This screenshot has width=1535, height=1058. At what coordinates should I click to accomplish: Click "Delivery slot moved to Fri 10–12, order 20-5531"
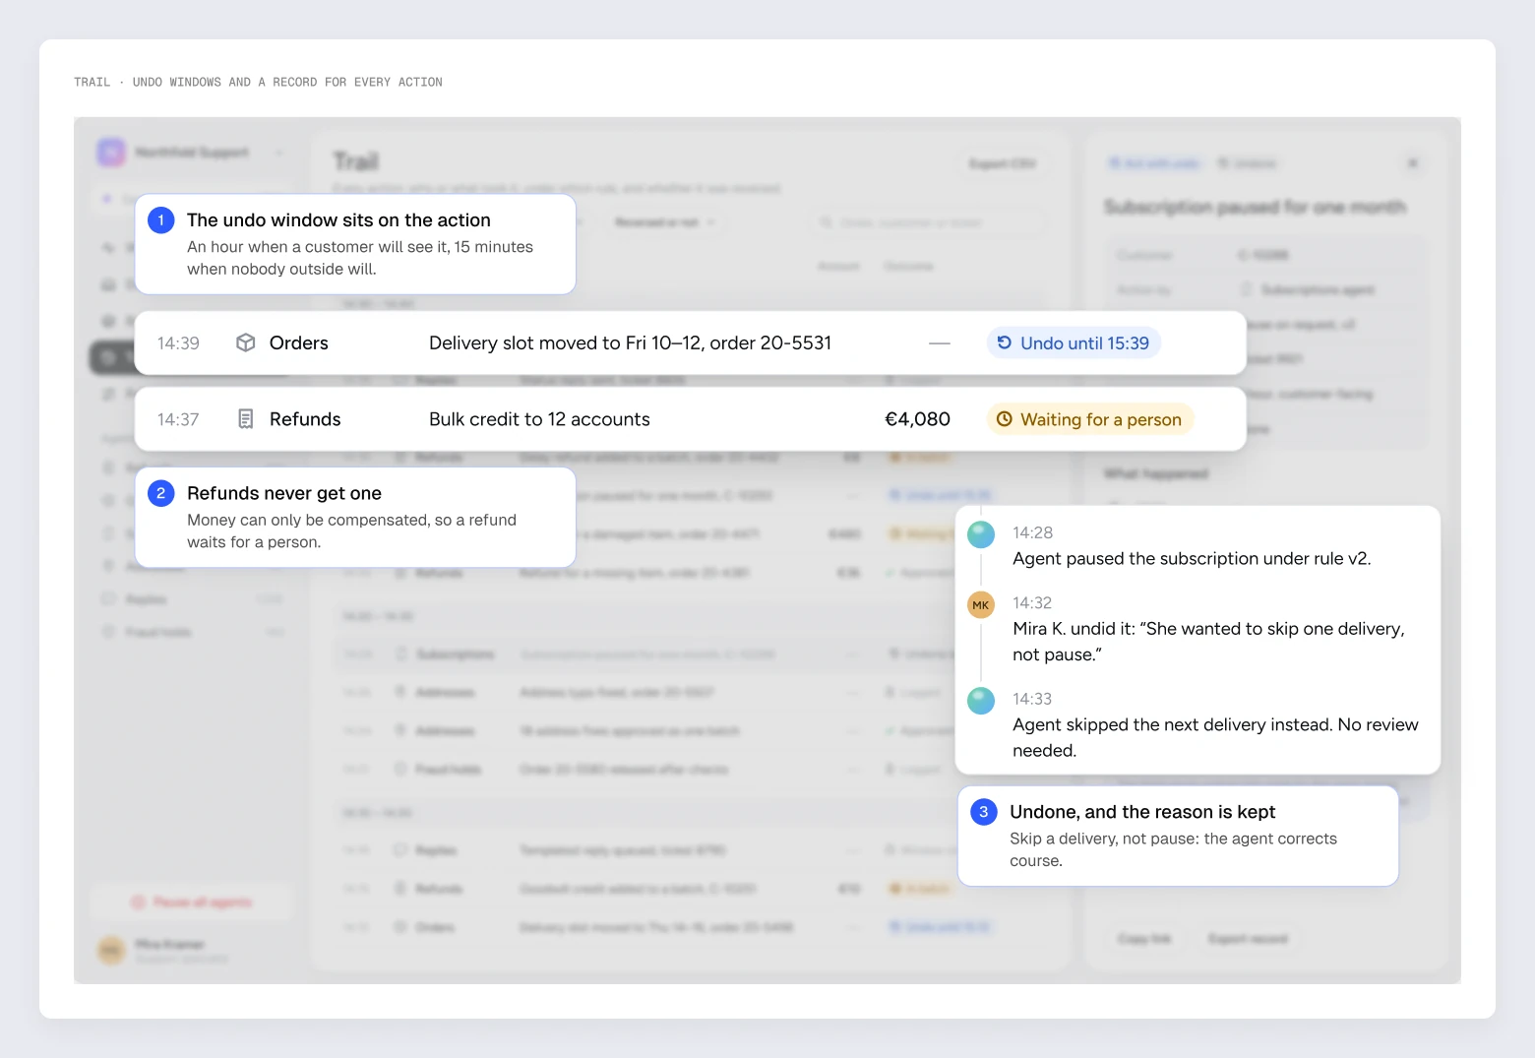click(x=630, y=342)
